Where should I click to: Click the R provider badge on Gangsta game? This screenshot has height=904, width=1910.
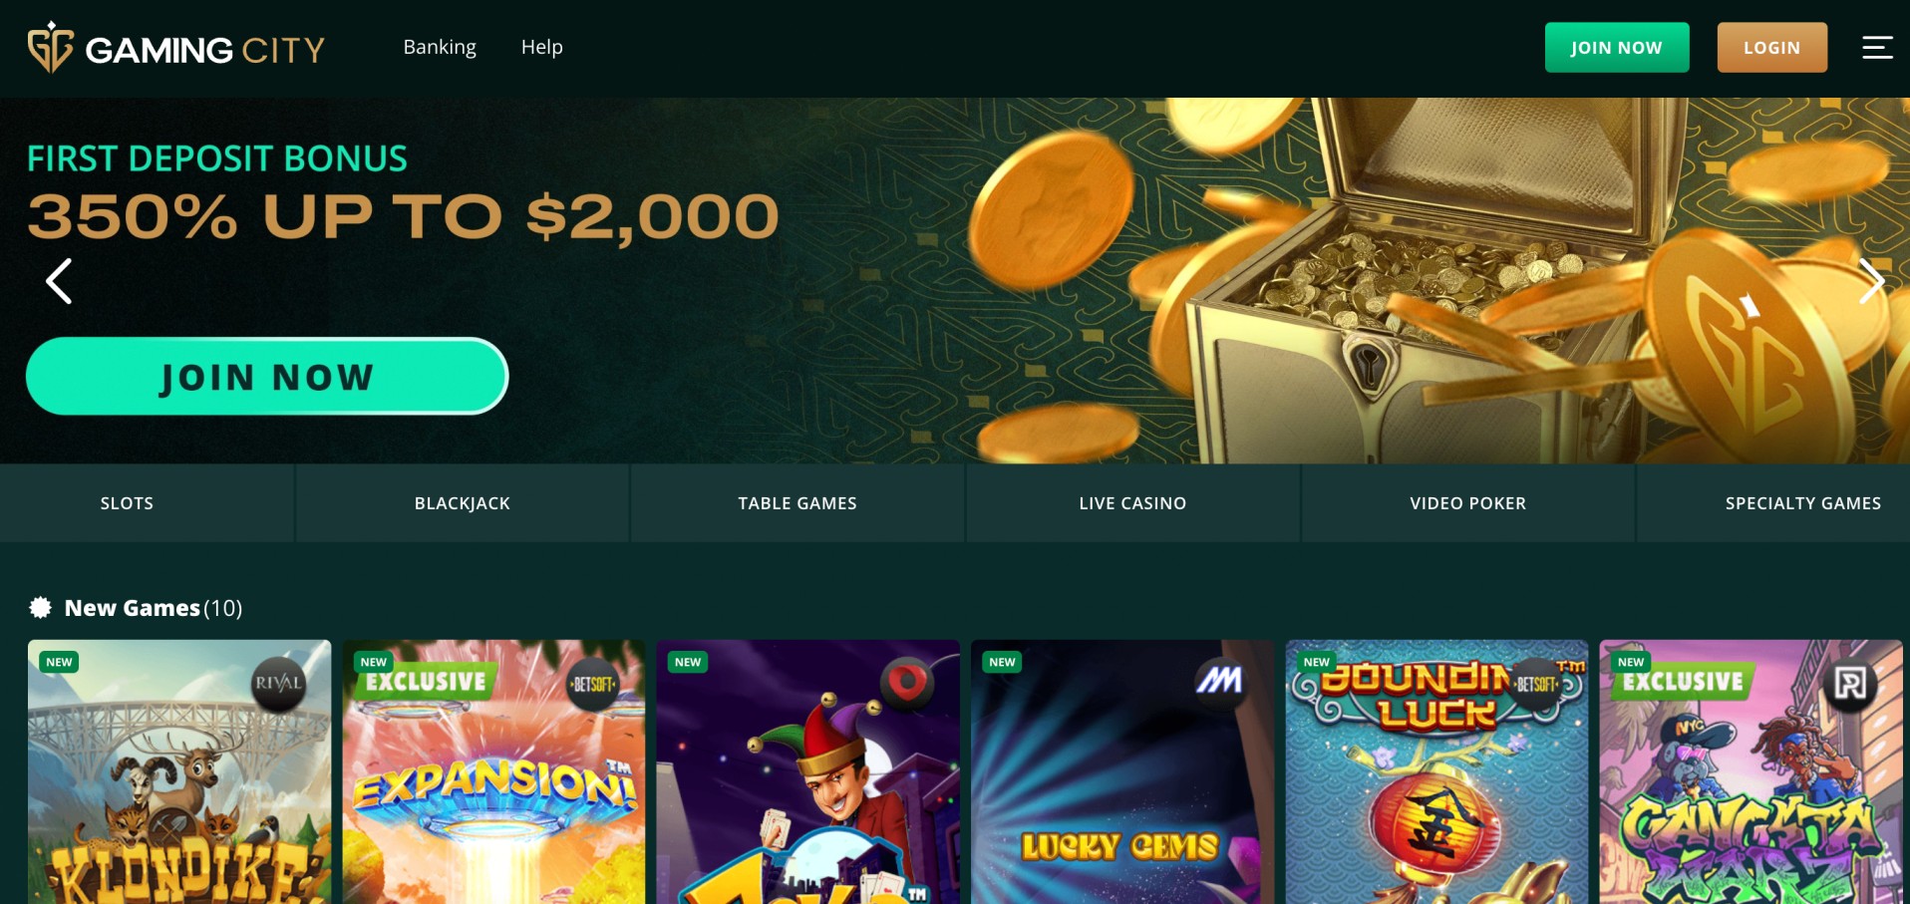[1850, 684]
